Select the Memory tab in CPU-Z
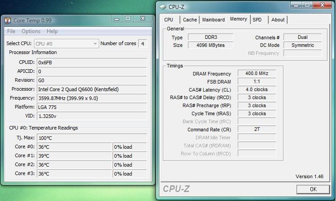 click(x=239, y=19)
